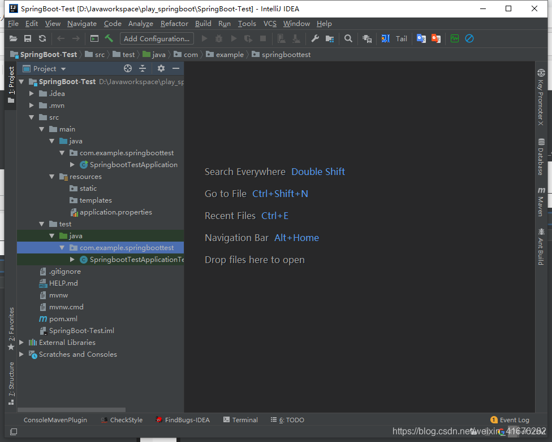Expand Scratches and Consoles node
Screen dimensions: 552x442
tap(21, 354)
